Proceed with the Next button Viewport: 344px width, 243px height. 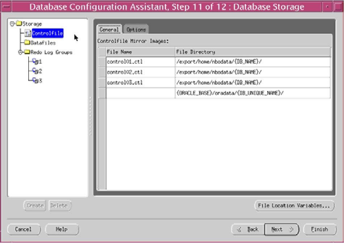(282, 229)
